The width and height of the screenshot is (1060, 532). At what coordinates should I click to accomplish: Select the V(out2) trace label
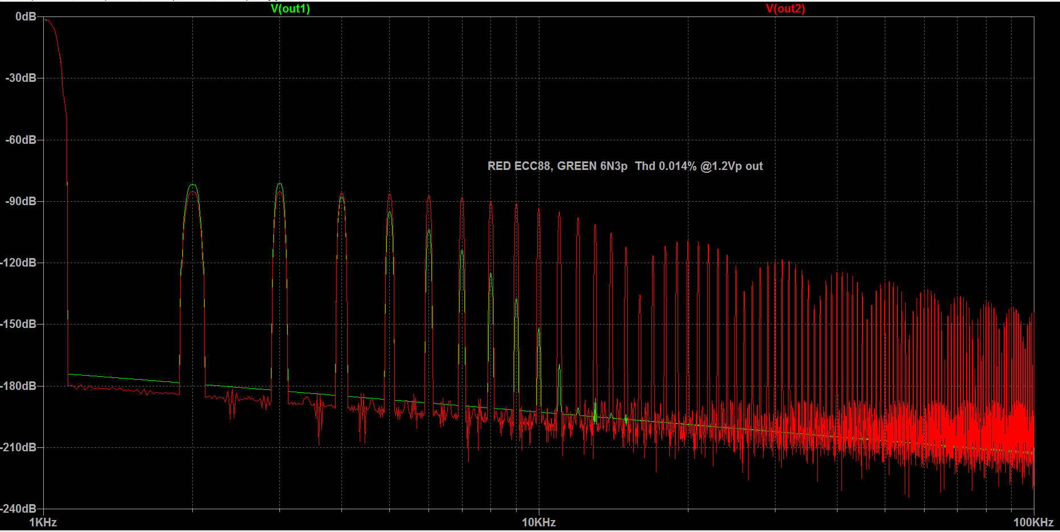coord(785,9)
